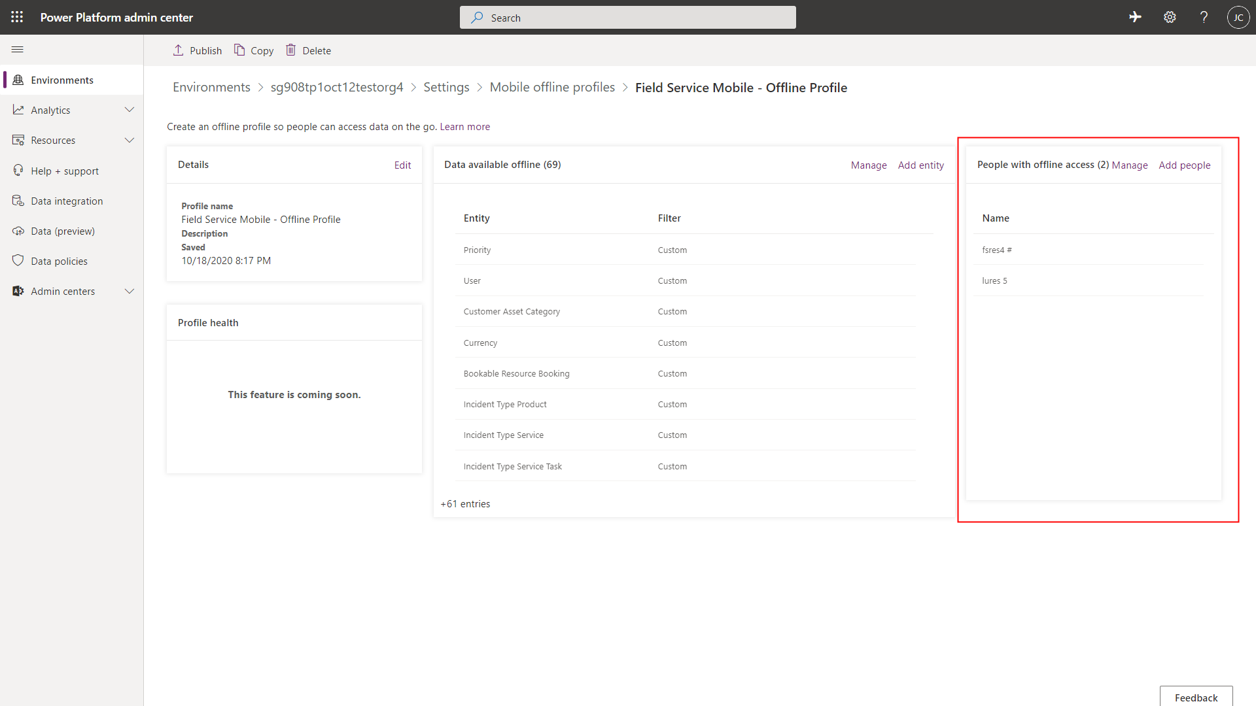Click the Power Platform admin center title
The width and height of the screenshot is (1256, 706).
click(x=116, y=18)
